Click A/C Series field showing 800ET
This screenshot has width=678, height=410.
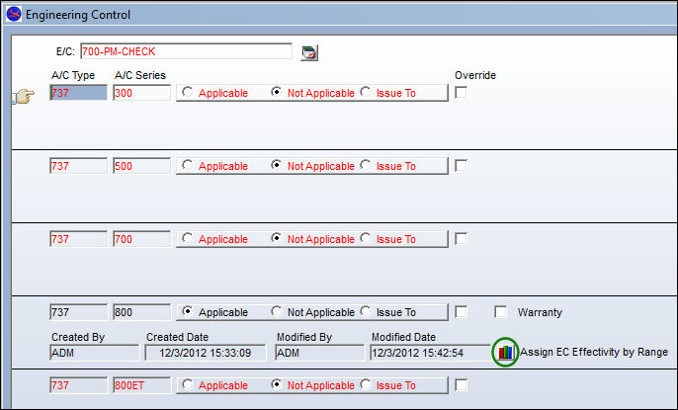click(x=142, y=385)
